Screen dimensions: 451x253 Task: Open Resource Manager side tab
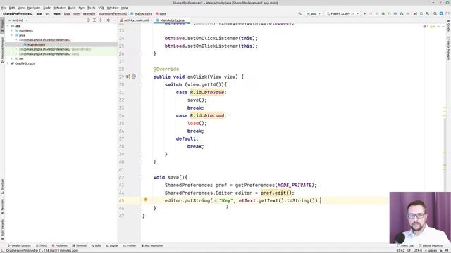[x=2, y=49]
